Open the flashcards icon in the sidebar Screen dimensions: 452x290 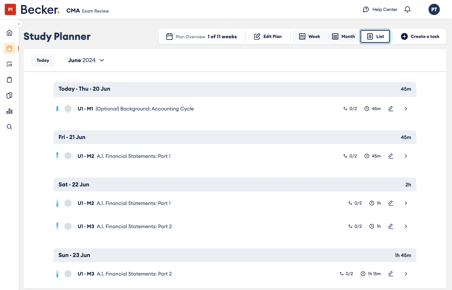coord(9,95)
